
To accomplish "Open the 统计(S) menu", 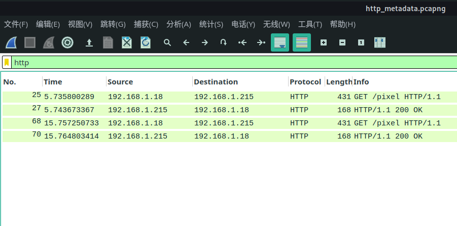I will click(x=211, y=24).
